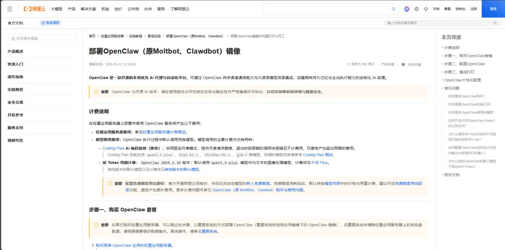The image size is (505, 250).
Task: Open the 定价 menu
Action: (x=118, y=9)
